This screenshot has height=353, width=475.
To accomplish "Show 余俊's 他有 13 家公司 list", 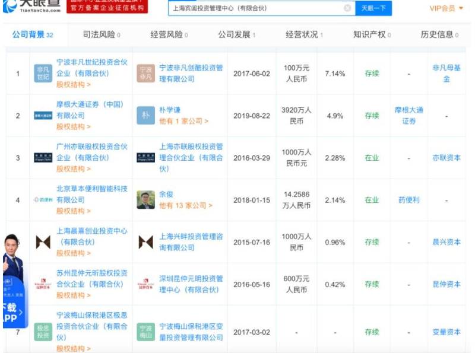I will tap(186, 205).
